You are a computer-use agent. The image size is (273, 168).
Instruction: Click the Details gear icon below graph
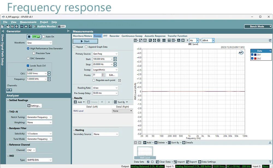point(184,143)
